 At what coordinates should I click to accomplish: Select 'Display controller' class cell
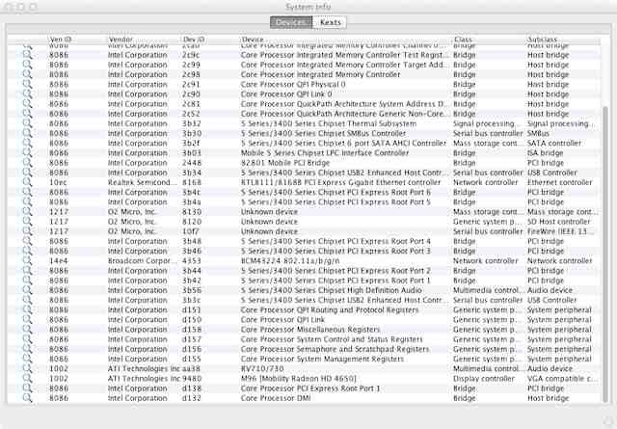[484, 379]
